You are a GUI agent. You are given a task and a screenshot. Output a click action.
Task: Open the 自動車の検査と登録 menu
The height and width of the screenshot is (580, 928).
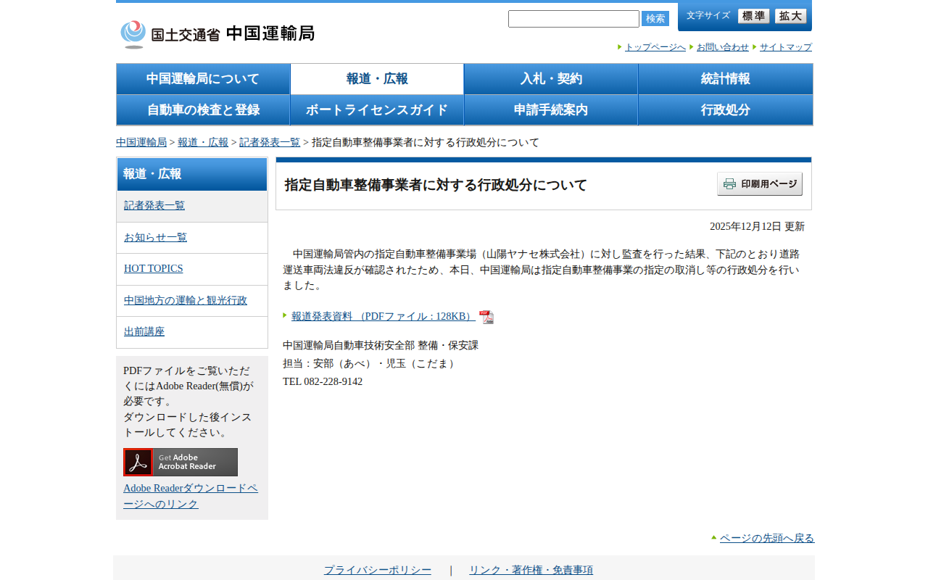click(x=203, y=110)
